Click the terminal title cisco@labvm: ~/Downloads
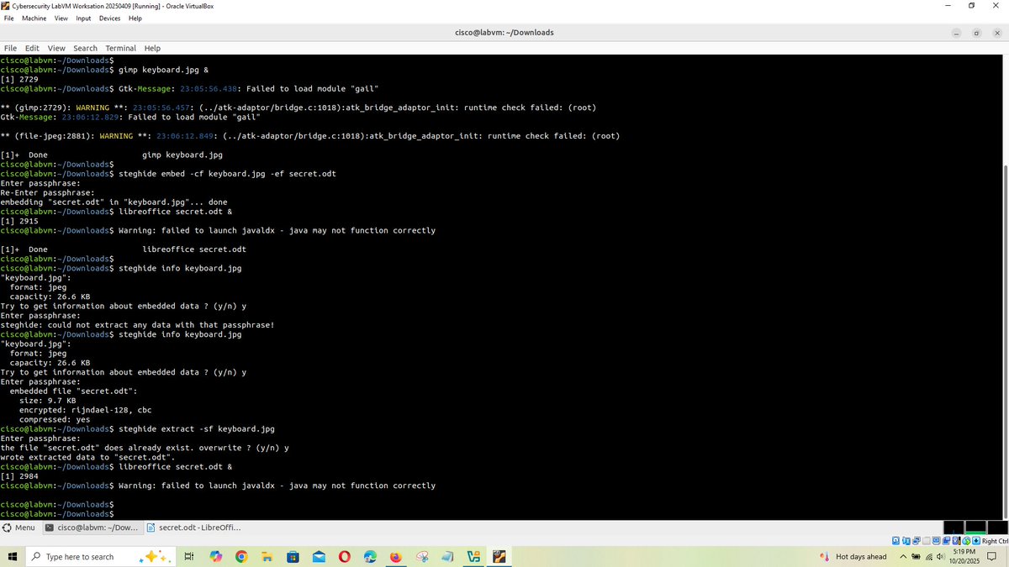The image size is (1009, 567). [504, 33]
